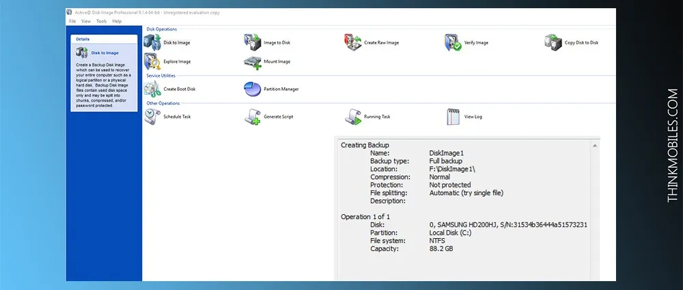Click the Other Operations section heading
The height and width of the screenshot is (290, 683).
(163, 103)
